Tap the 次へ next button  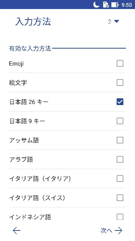pos(111,230)
